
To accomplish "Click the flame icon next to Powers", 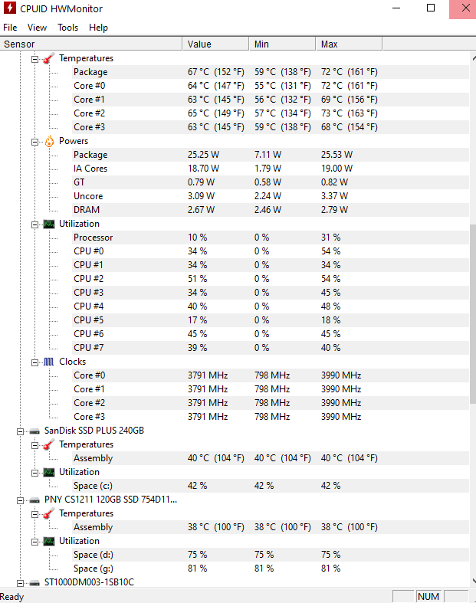I will [48, 141].
